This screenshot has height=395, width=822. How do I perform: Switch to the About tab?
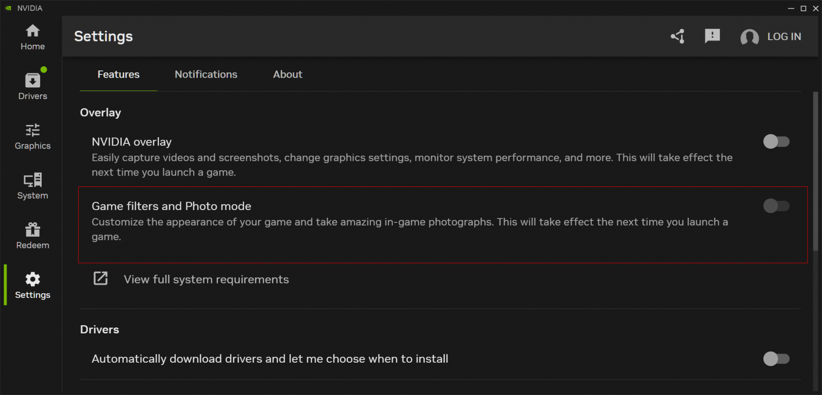click(287, 74)
